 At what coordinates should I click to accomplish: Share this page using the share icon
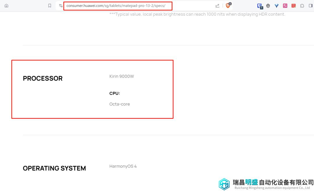[217, 6]
